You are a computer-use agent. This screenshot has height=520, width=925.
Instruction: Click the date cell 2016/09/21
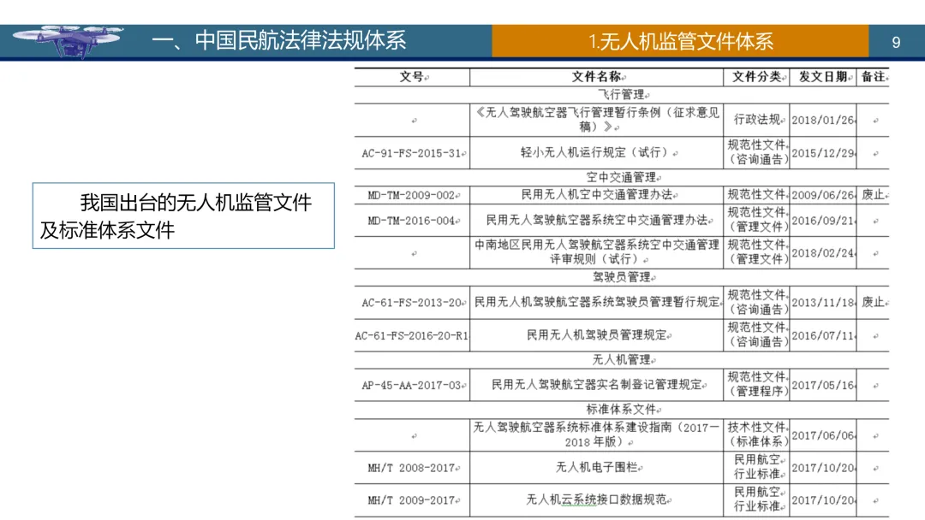tap(823, 221)
